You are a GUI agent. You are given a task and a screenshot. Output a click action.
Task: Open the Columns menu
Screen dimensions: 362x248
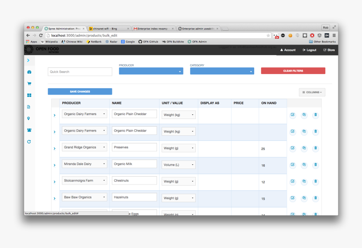[312, 92]
